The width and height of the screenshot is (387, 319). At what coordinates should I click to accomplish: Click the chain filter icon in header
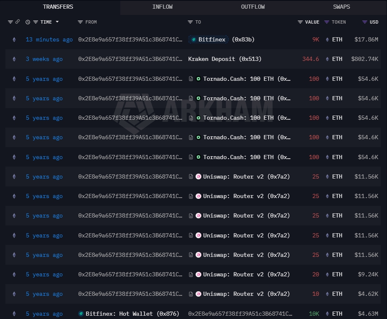pos(10,22)
